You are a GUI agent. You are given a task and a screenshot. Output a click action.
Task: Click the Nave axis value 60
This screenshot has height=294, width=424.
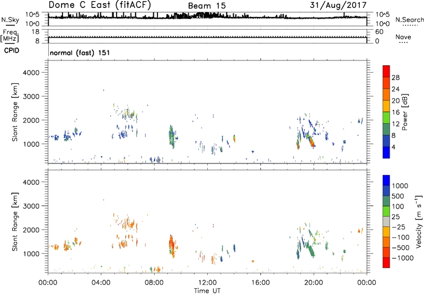click(x=379, y=32)
